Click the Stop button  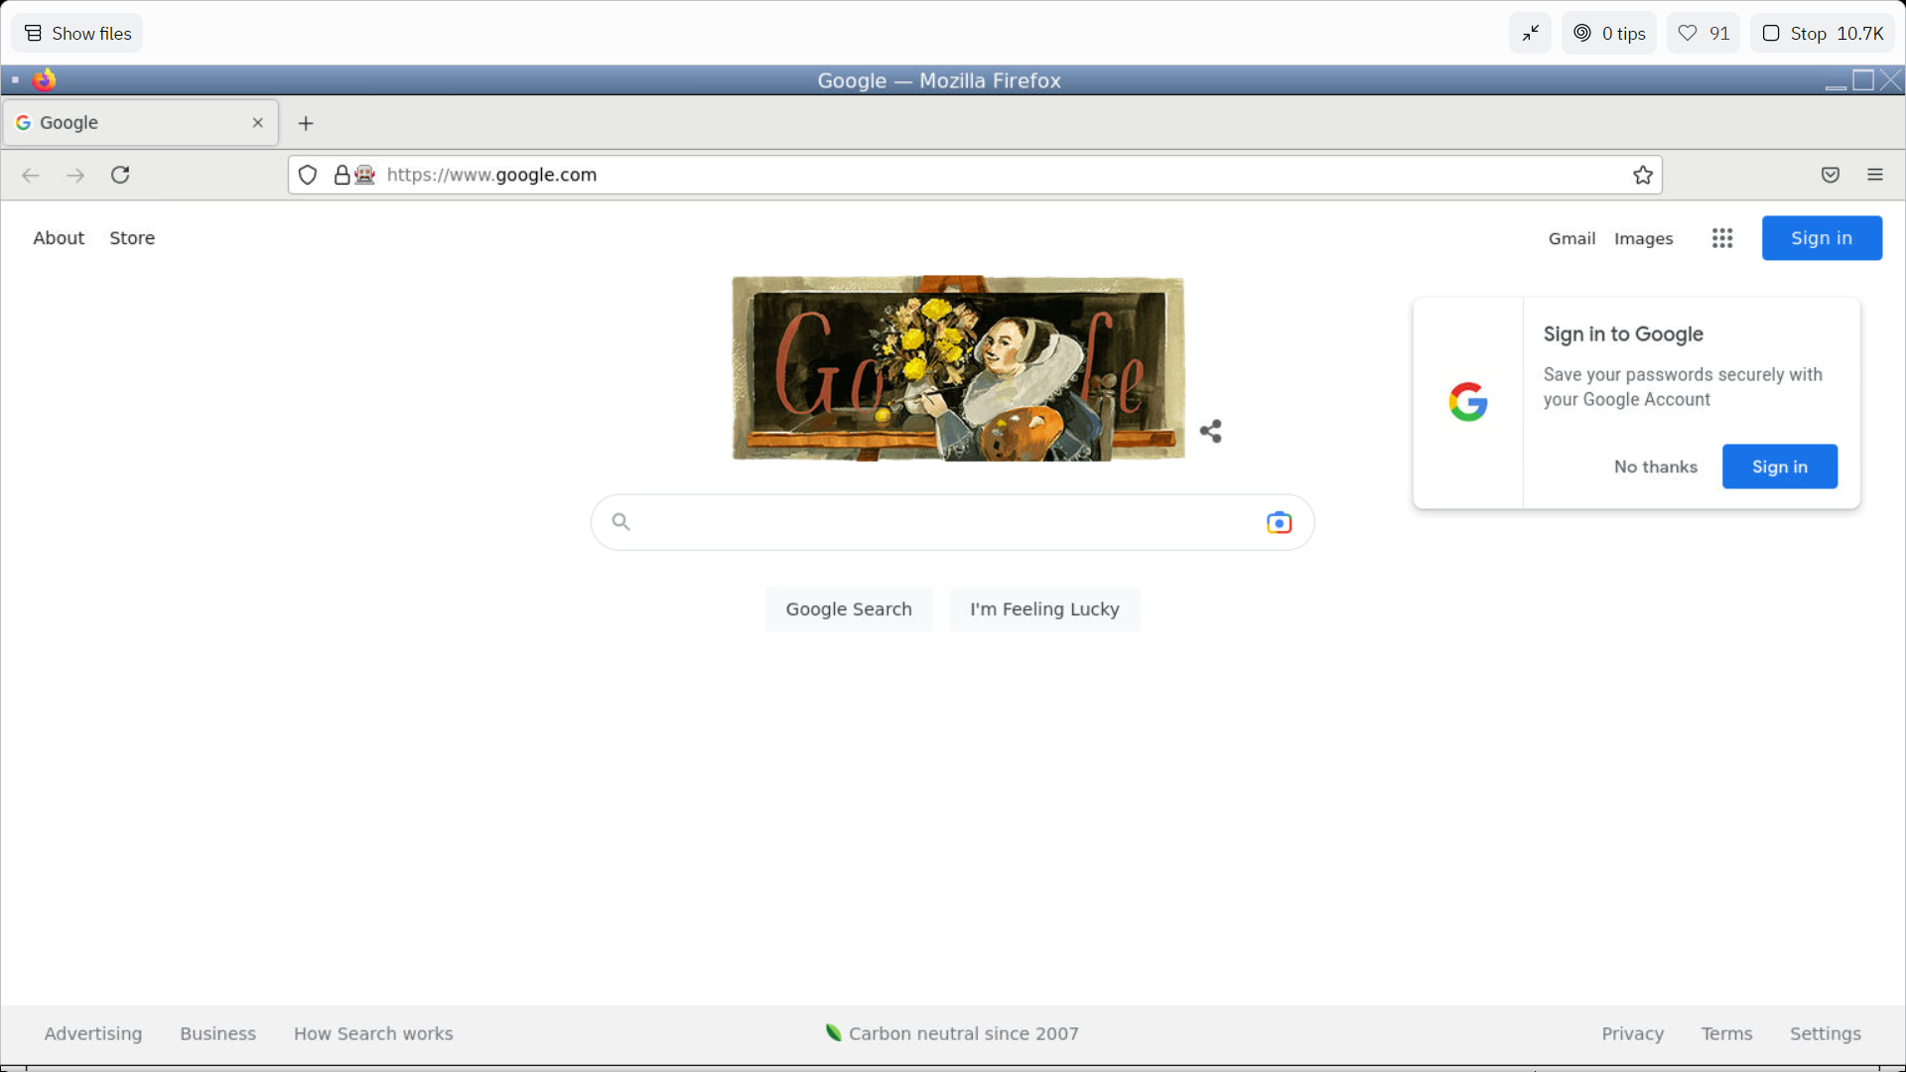[x=1823, y=33]
